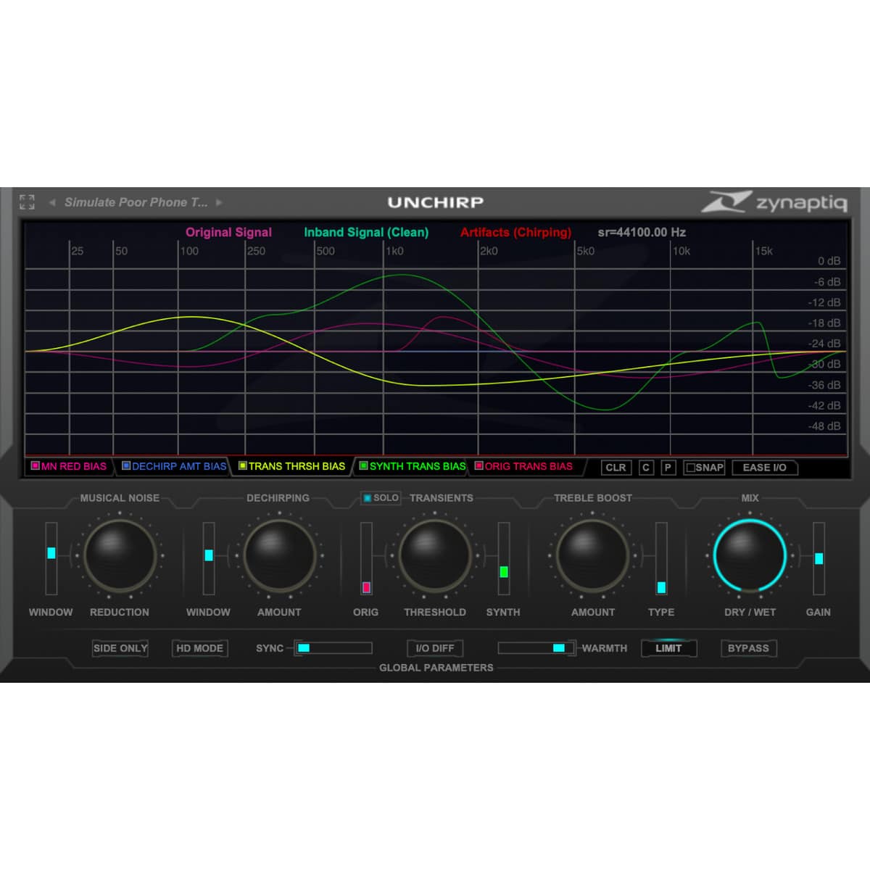Click the zynaptiq logo
The image size is (870, 870).
pos(774,202)
